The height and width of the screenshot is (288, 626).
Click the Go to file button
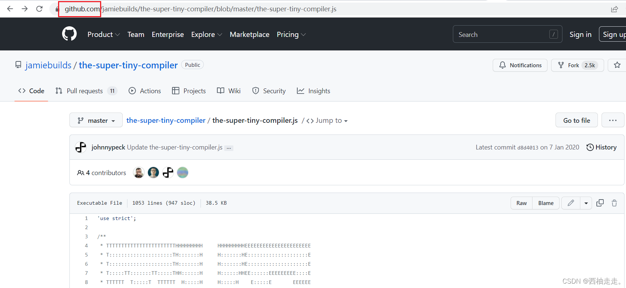pos(577,120)
